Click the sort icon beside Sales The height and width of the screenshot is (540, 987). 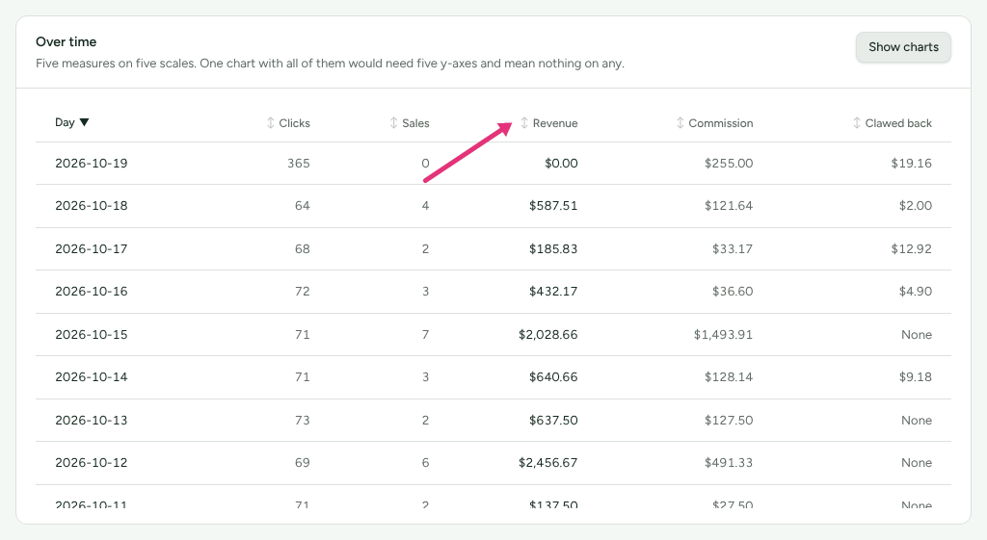[393, 123]
